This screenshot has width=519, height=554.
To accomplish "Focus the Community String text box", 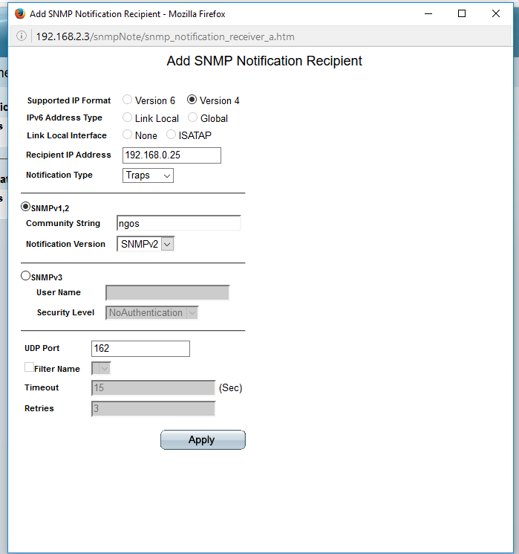I will pos(178,223).
